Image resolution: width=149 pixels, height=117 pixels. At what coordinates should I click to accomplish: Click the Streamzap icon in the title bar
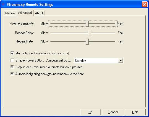[3, 4]
